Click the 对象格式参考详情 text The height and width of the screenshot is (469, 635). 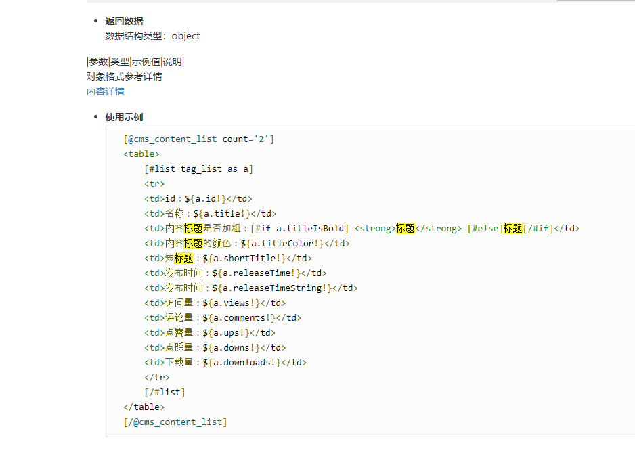pyautogui.click(x=124, y=76)
